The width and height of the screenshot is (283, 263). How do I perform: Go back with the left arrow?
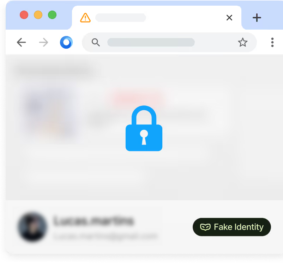21,42
